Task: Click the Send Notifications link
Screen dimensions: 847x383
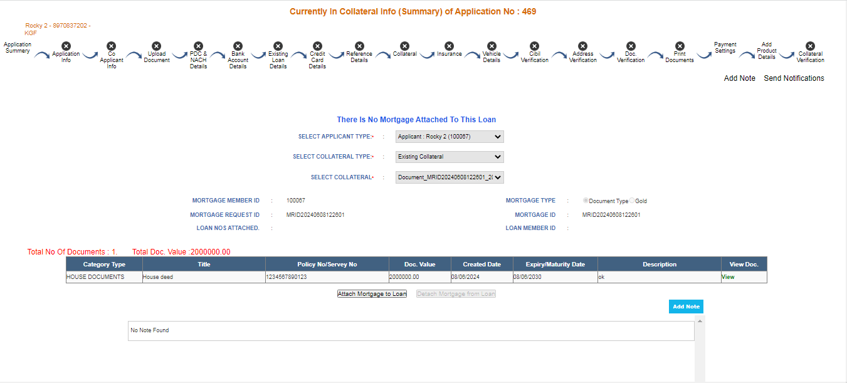Action: 794,78
